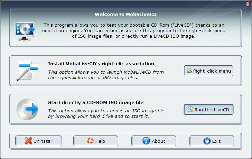Click the blue power icon on Exit
Viewport: 252px width, 159px height.
coord(207,141)
